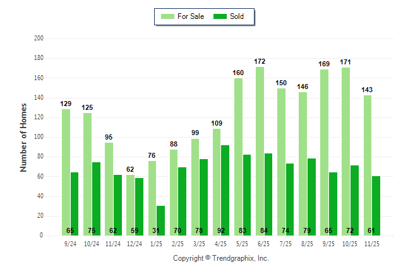Click the Trendgraphix, Inc. copyright text
This screenshot has width=408, height=274.
[221, 259]
